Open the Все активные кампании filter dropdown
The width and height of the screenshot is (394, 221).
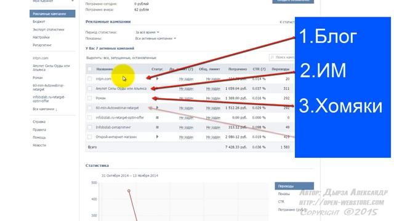tap(156, 39)
